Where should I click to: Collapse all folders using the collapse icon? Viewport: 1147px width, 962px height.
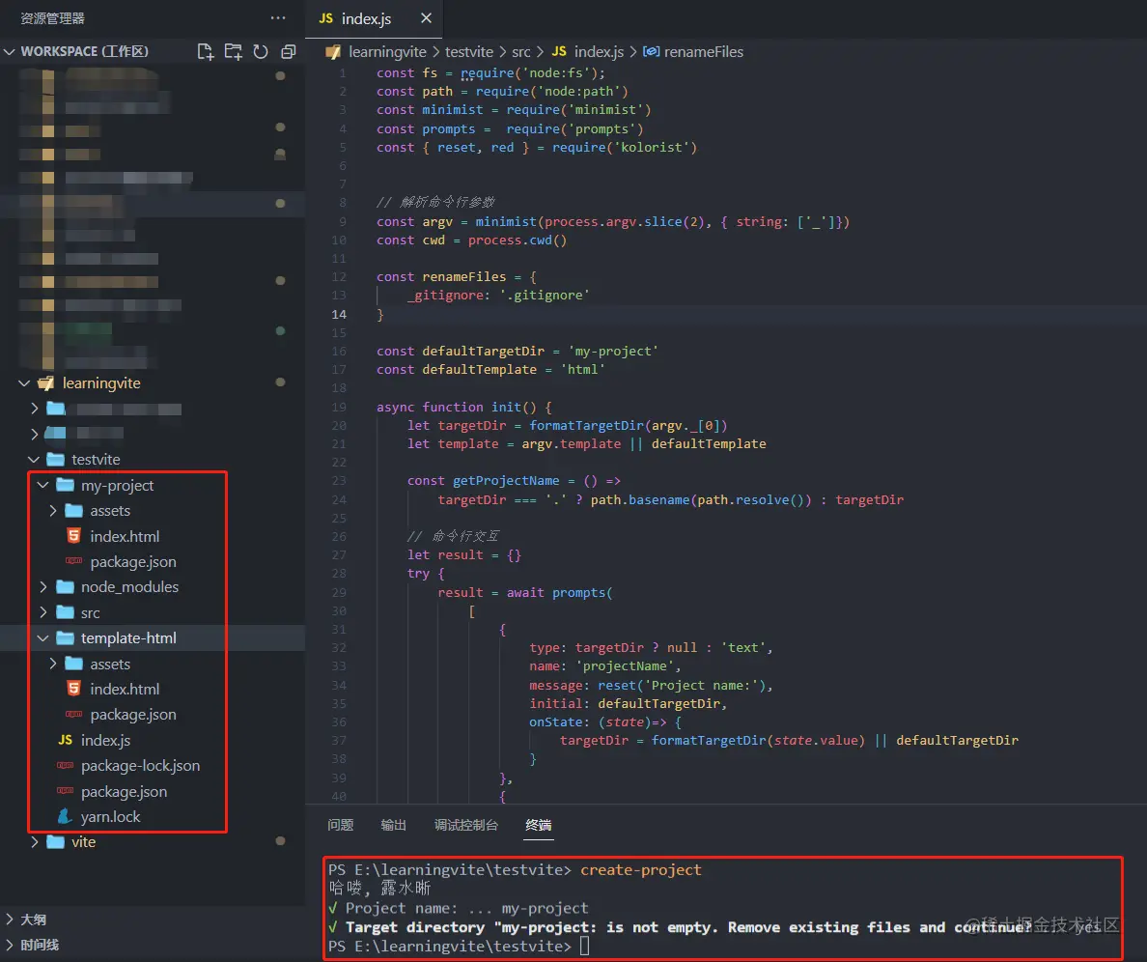tap(289, 52)
